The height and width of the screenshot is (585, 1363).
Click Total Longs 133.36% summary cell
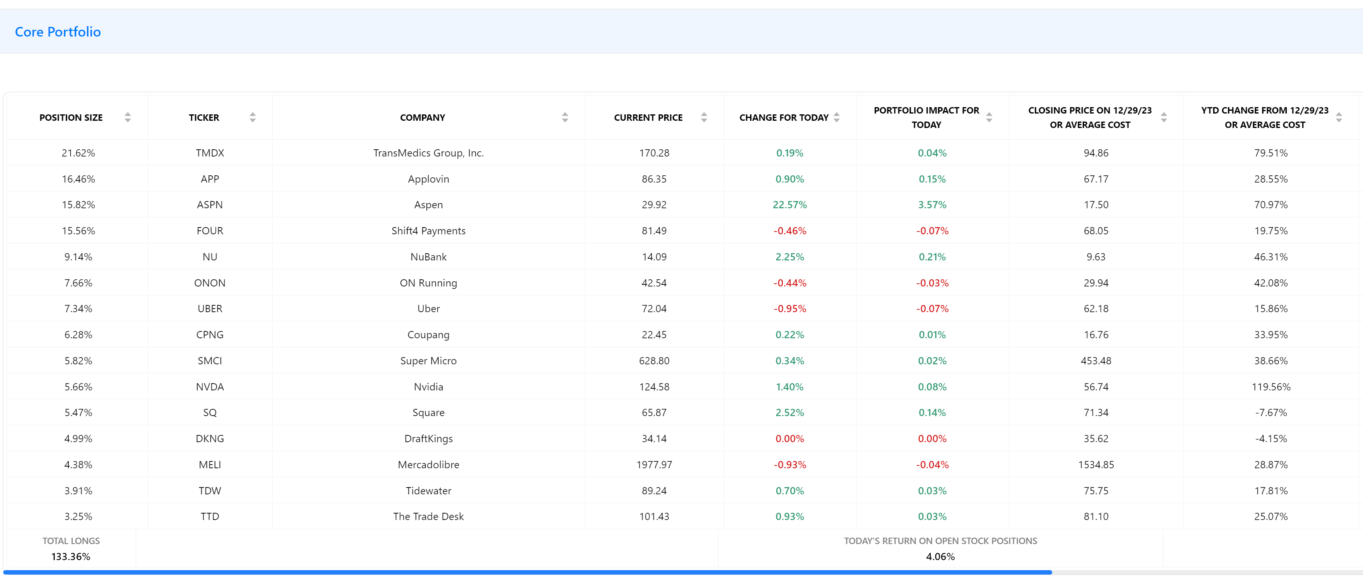pos(70,556)
